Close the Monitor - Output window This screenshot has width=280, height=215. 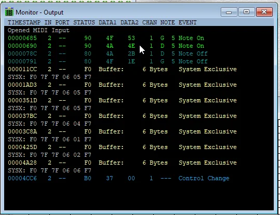(264, 12)
